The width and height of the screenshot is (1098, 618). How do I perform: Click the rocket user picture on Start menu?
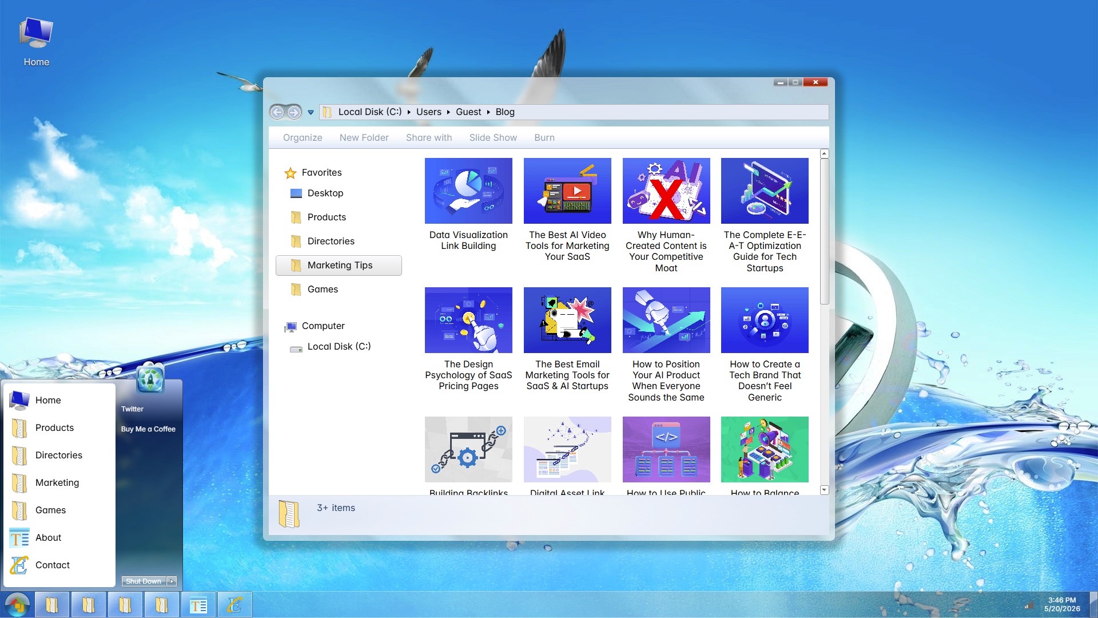pos(150,378)
